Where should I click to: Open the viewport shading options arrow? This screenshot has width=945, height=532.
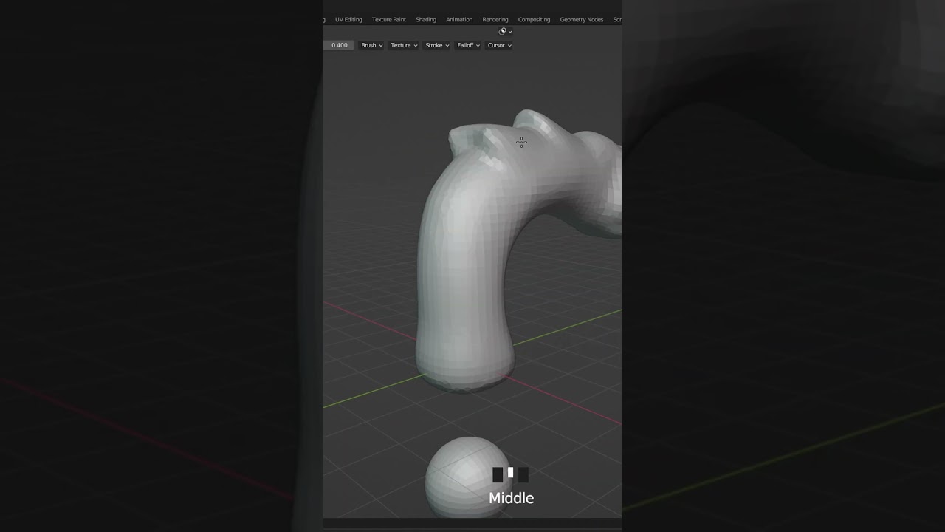[510, 32]
